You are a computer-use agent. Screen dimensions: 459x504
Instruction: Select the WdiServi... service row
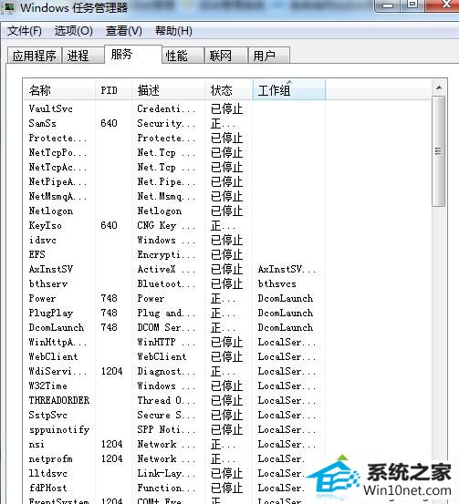point(175,371)
